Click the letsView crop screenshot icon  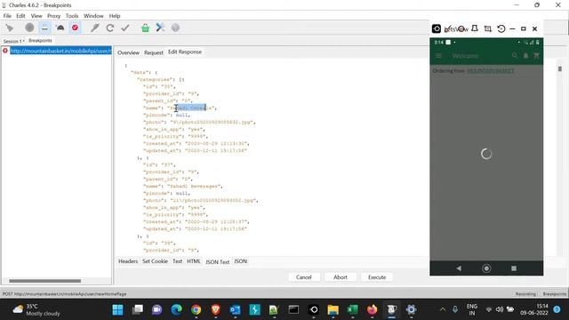click(488, 28)
